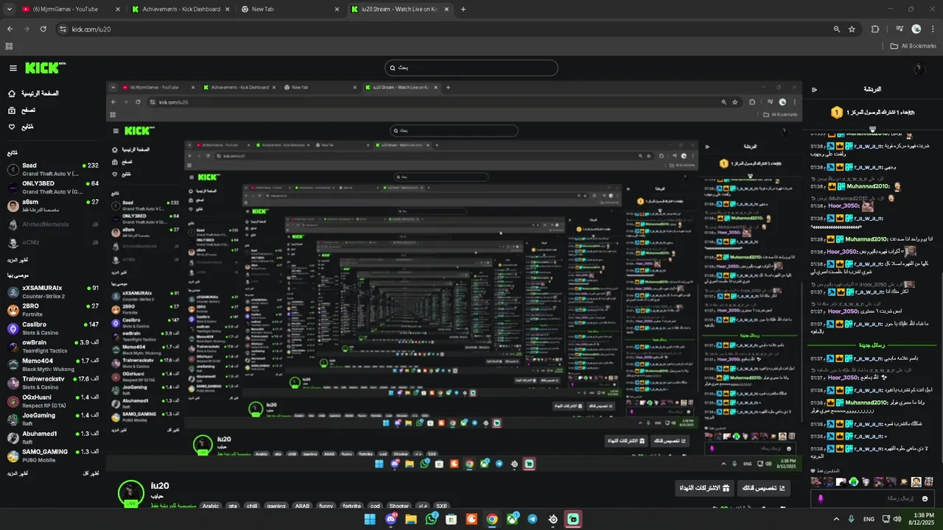
Task: Open the Chrome apps grid icon in bookmarks bar
Action: (9, 46)
